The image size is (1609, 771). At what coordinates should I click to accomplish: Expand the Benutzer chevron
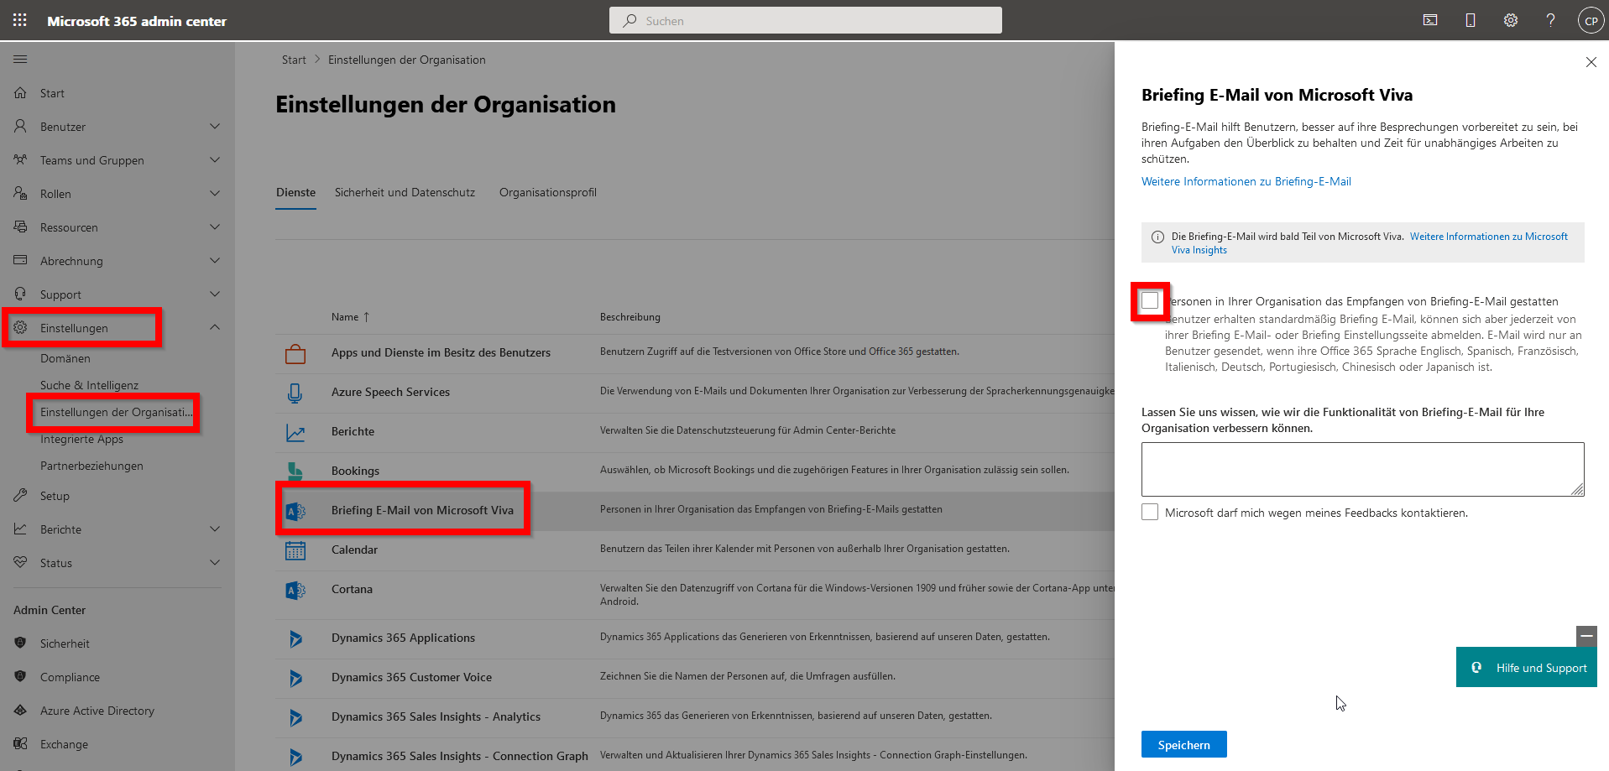[215, 126]
